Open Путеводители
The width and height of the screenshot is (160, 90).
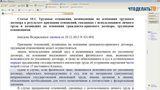(39, 5)
